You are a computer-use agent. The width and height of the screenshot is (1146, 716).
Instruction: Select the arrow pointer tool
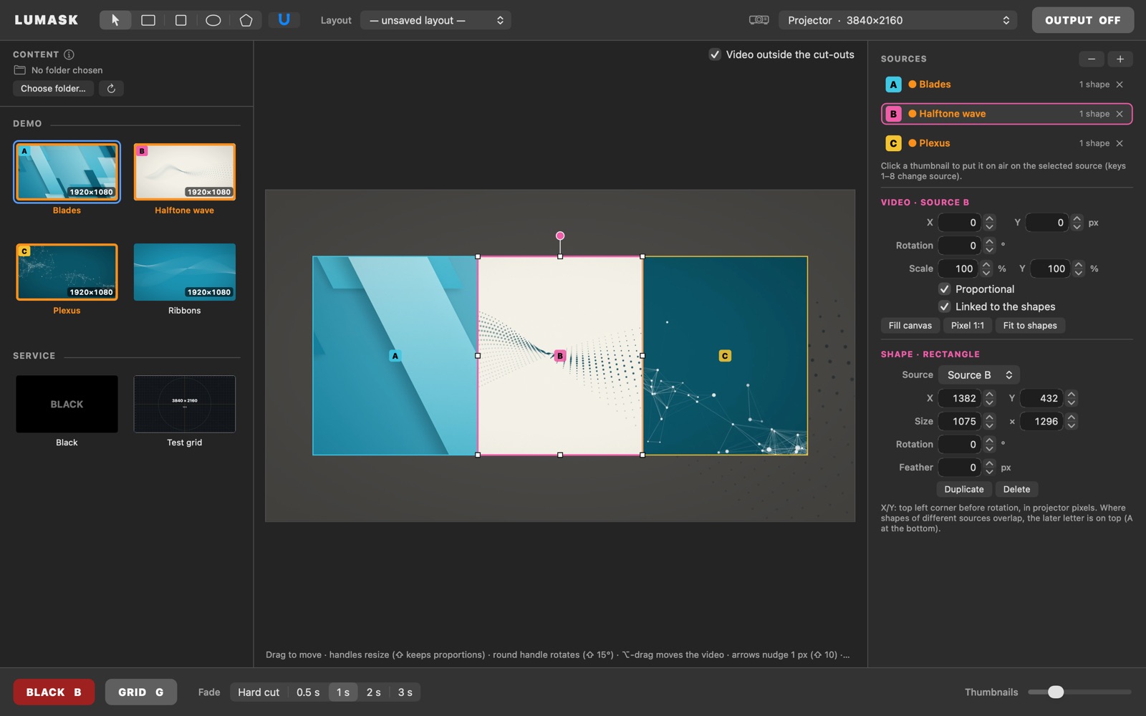(115, 20)
